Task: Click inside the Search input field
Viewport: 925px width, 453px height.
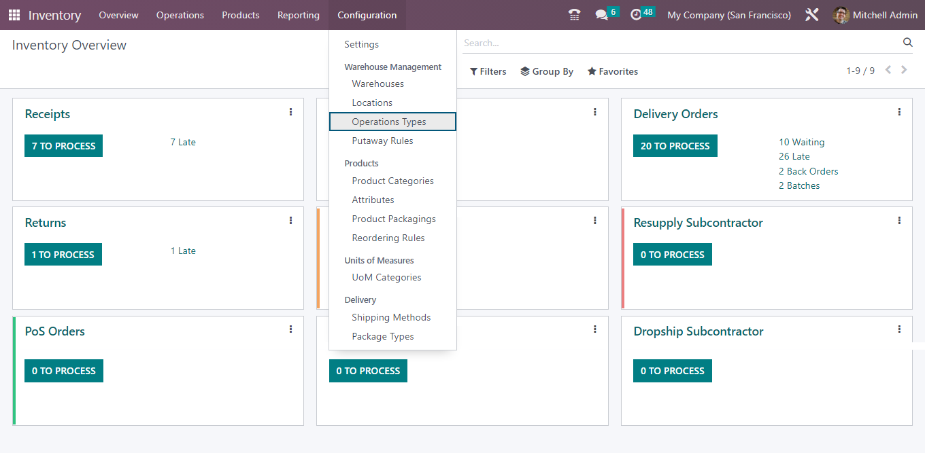Action: (612, 42)
